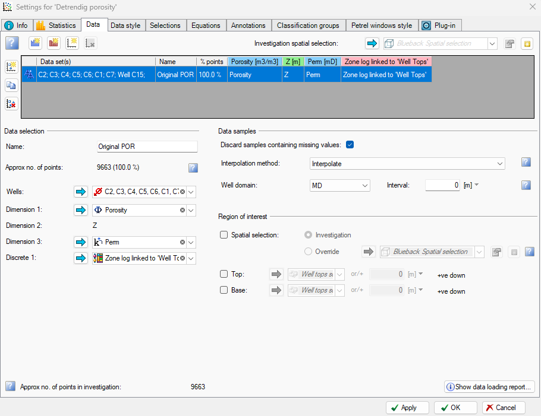Click the Name field containing Original POR
This screenshot has width=541, height=416.
pyautogui.click(x=147, y=147)
